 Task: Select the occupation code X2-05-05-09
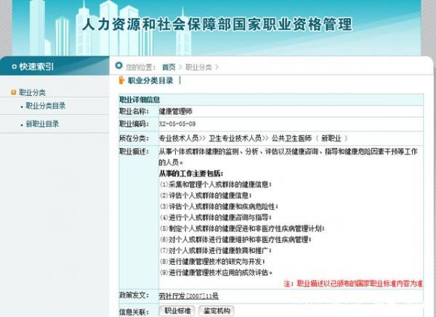tap(177, 124)
